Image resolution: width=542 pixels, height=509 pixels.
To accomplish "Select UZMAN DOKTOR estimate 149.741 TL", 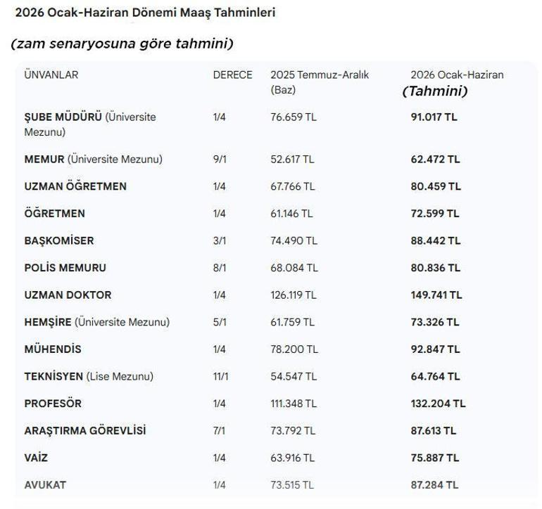I will [x=436, y=295].
